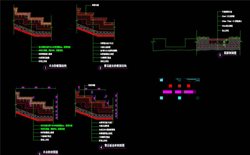Select the 木台阶断面结构 title text

coord(58,66)
